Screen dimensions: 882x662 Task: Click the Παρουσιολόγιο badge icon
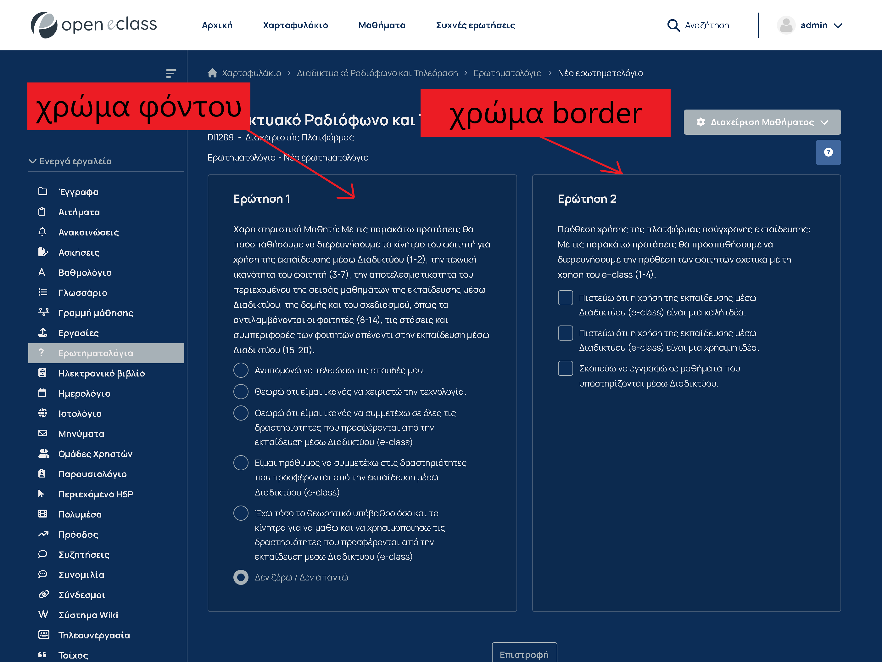42,473
